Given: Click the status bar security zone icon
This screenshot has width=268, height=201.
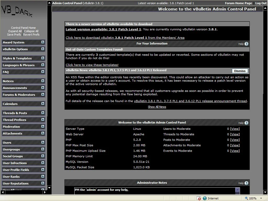Looking at the screenshot, I should coord(205,198).
